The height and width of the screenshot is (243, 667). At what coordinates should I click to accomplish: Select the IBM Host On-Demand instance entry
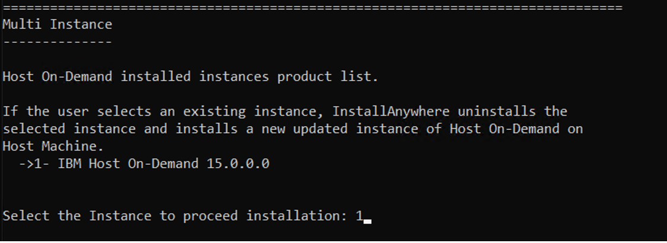tap(163, 164)
